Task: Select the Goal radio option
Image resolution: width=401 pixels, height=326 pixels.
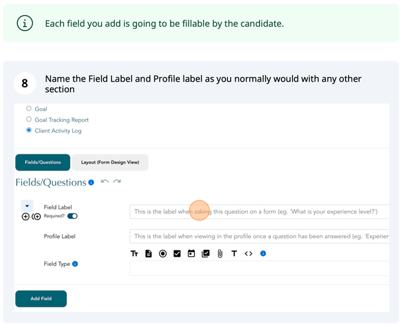Action: (29, 109)
